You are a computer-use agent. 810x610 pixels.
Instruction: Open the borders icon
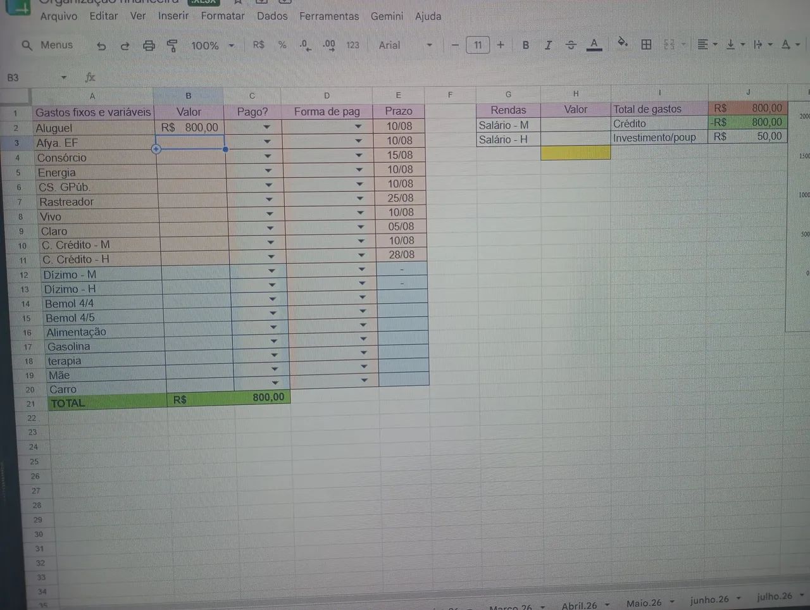(646, 44)
